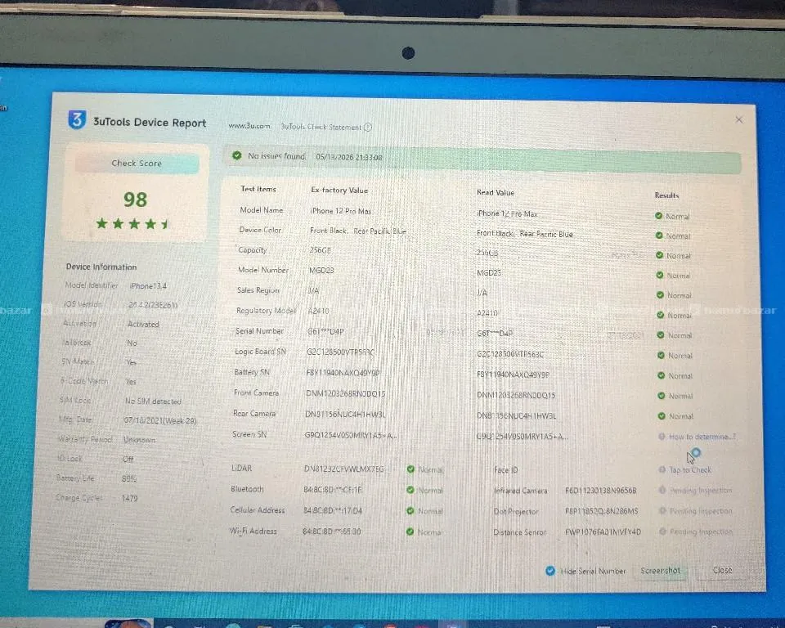This screenshot has height=628, width=785.
Task: Click Serial Number row Normal check icon
Action: point(661,335)
